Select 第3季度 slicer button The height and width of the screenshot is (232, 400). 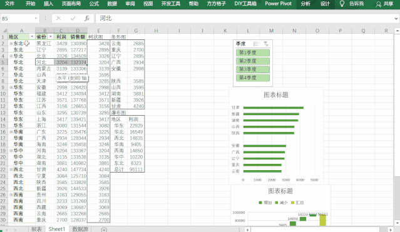252,69
